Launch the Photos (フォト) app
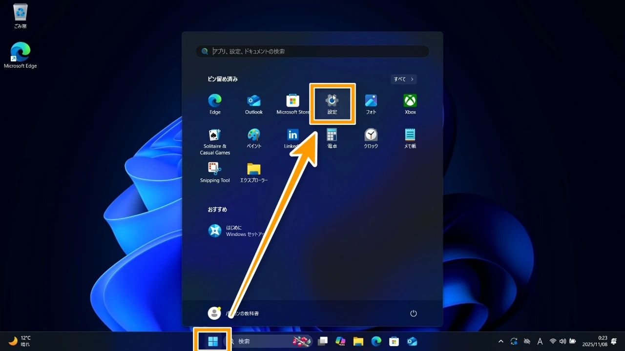Image resolution: width=625 pixels, height=351 pixels. tap(371, 103)
